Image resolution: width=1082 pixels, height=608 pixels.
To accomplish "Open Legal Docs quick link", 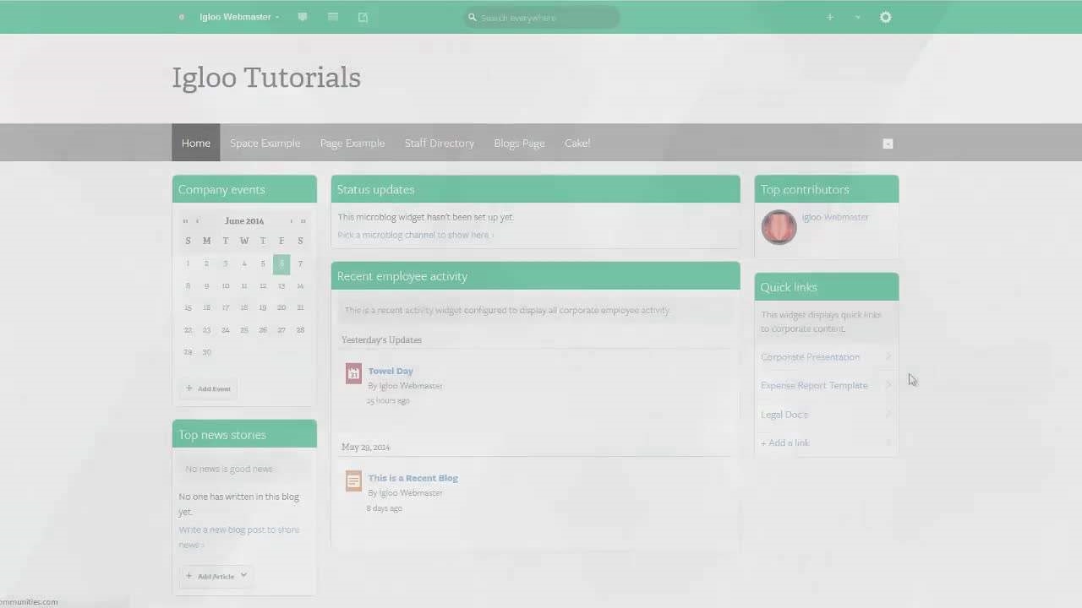I will coord(784,414).
